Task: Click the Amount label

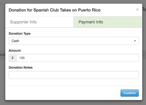Action: [15, 50]
